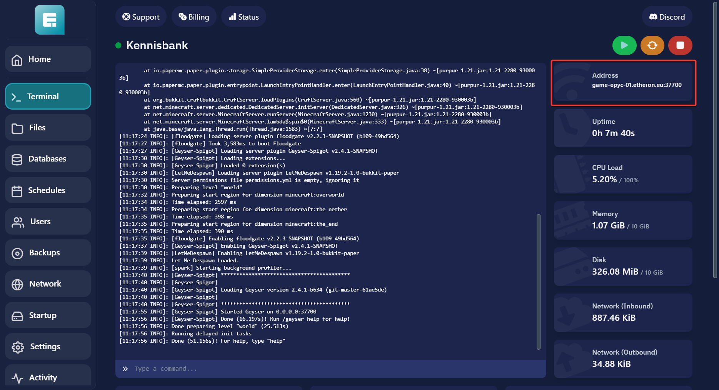Image resolution: width=719 pixels, height=390 pixels.
Task: Open the Home page from sidebar
Action: pyautogui.click(x=48, y=59)
